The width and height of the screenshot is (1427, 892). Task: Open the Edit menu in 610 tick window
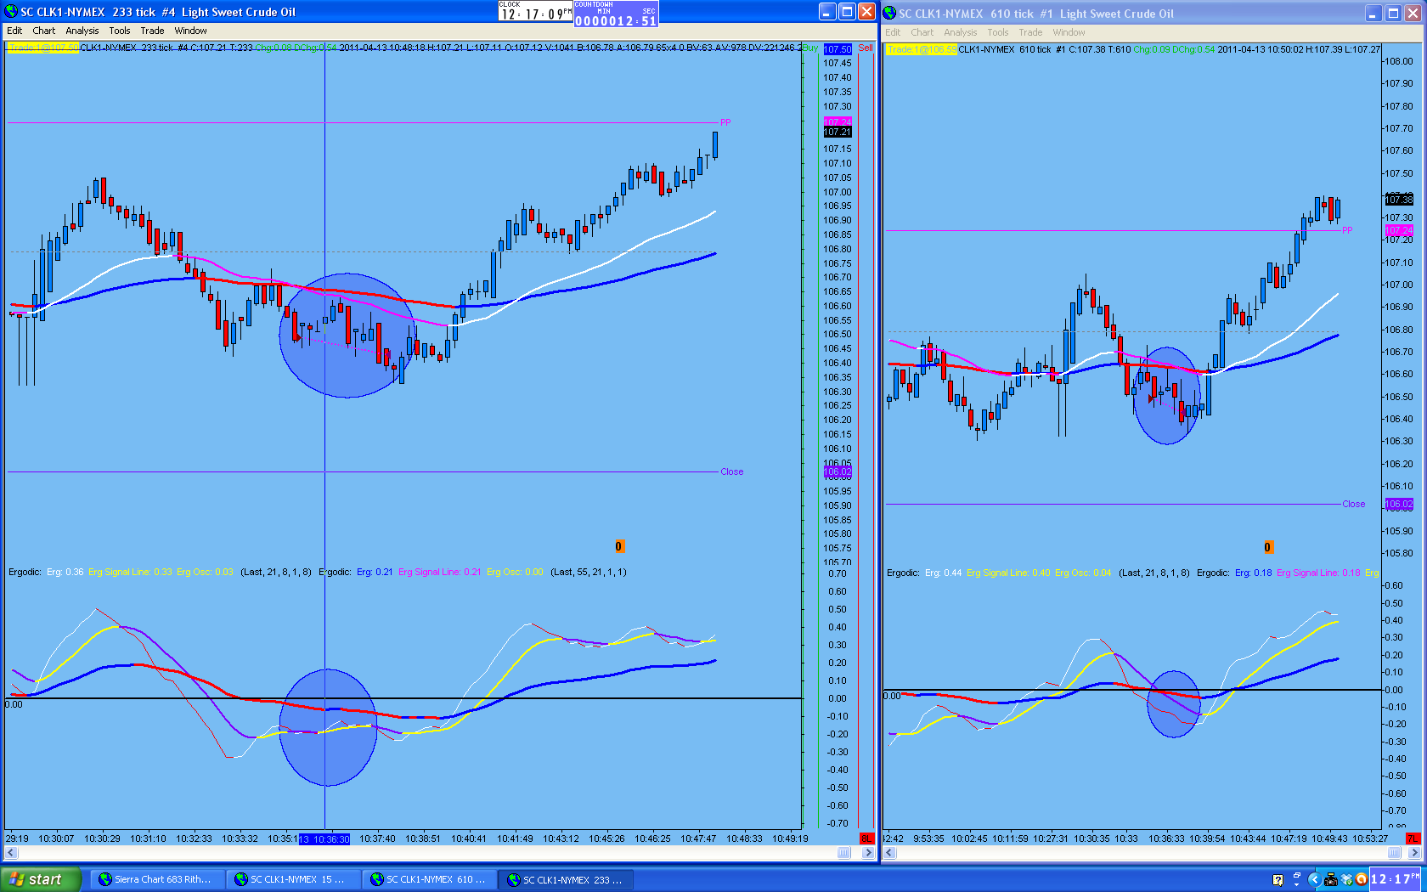tap(893, 32)
